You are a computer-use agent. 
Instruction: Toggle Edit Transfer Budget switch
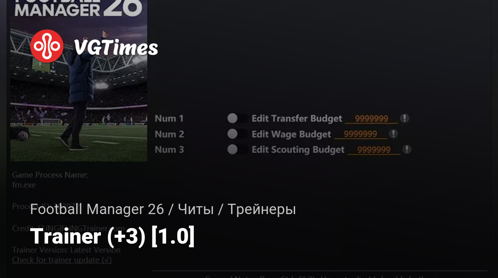point(237,119)
